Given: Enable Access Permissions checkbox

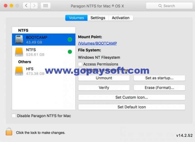Looking at the screenshot, I should 80,64.
